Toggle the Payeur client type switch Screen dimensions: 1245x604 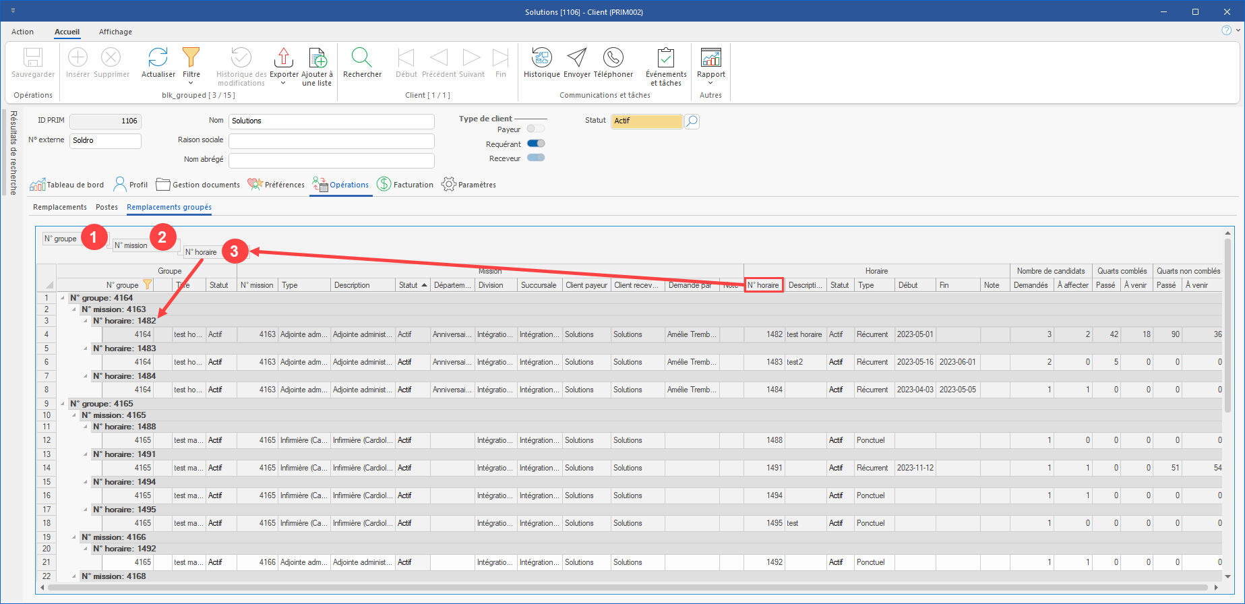pos(535,129)
